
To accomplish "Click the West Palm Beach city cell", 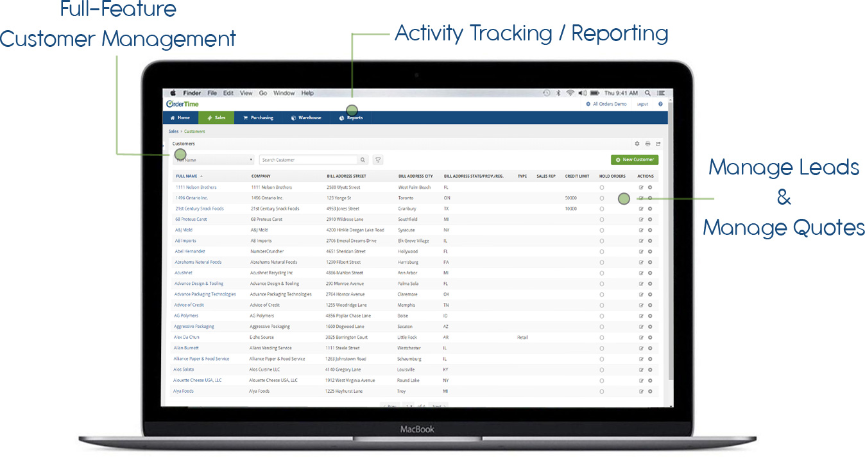I will pos(415,187).
